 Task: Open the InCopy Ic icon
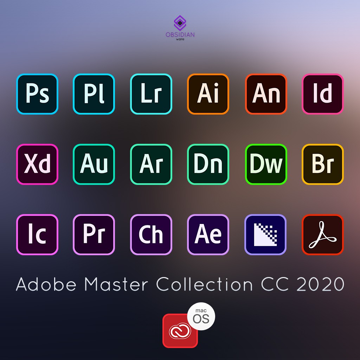[x=37, y=234]
